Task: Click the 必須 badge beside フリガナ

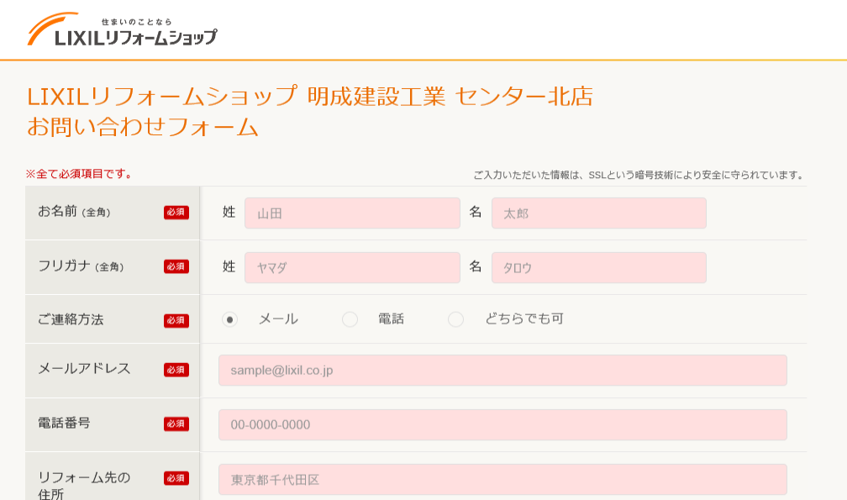Action: 176,266
